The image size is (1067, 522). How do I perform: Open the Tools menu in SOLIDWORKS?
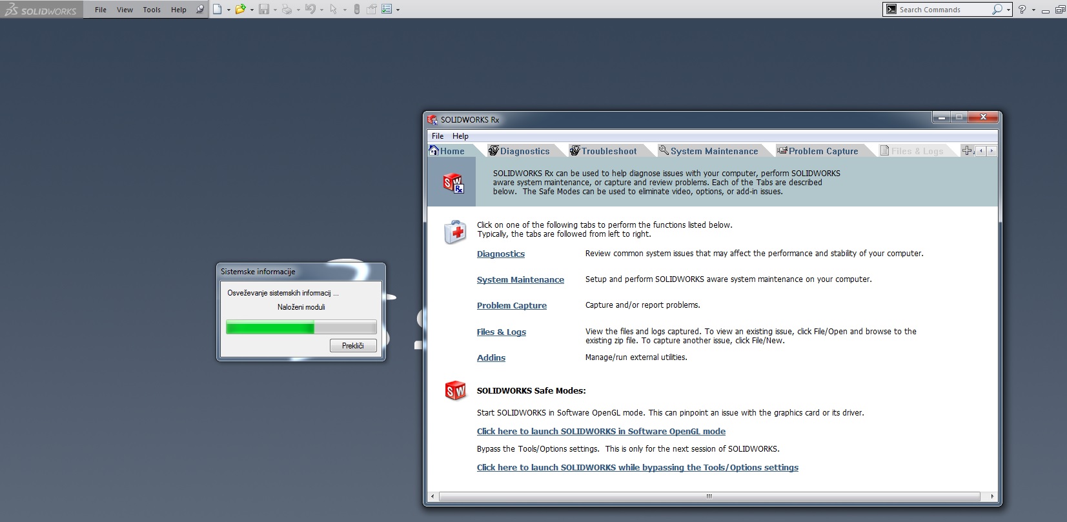[152, 10]
